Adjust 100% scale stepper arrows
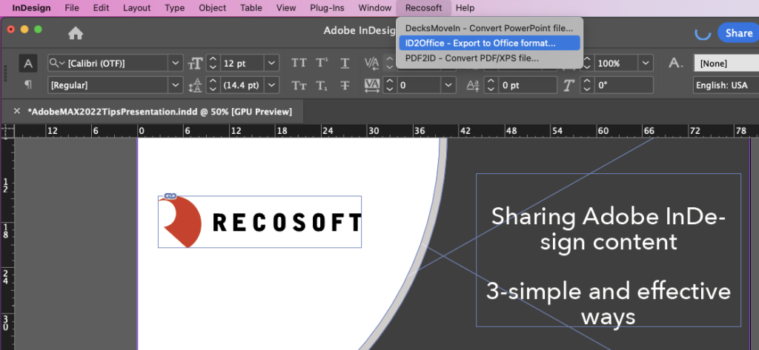Viewport: 759px width, 350px height. point(587,64)
